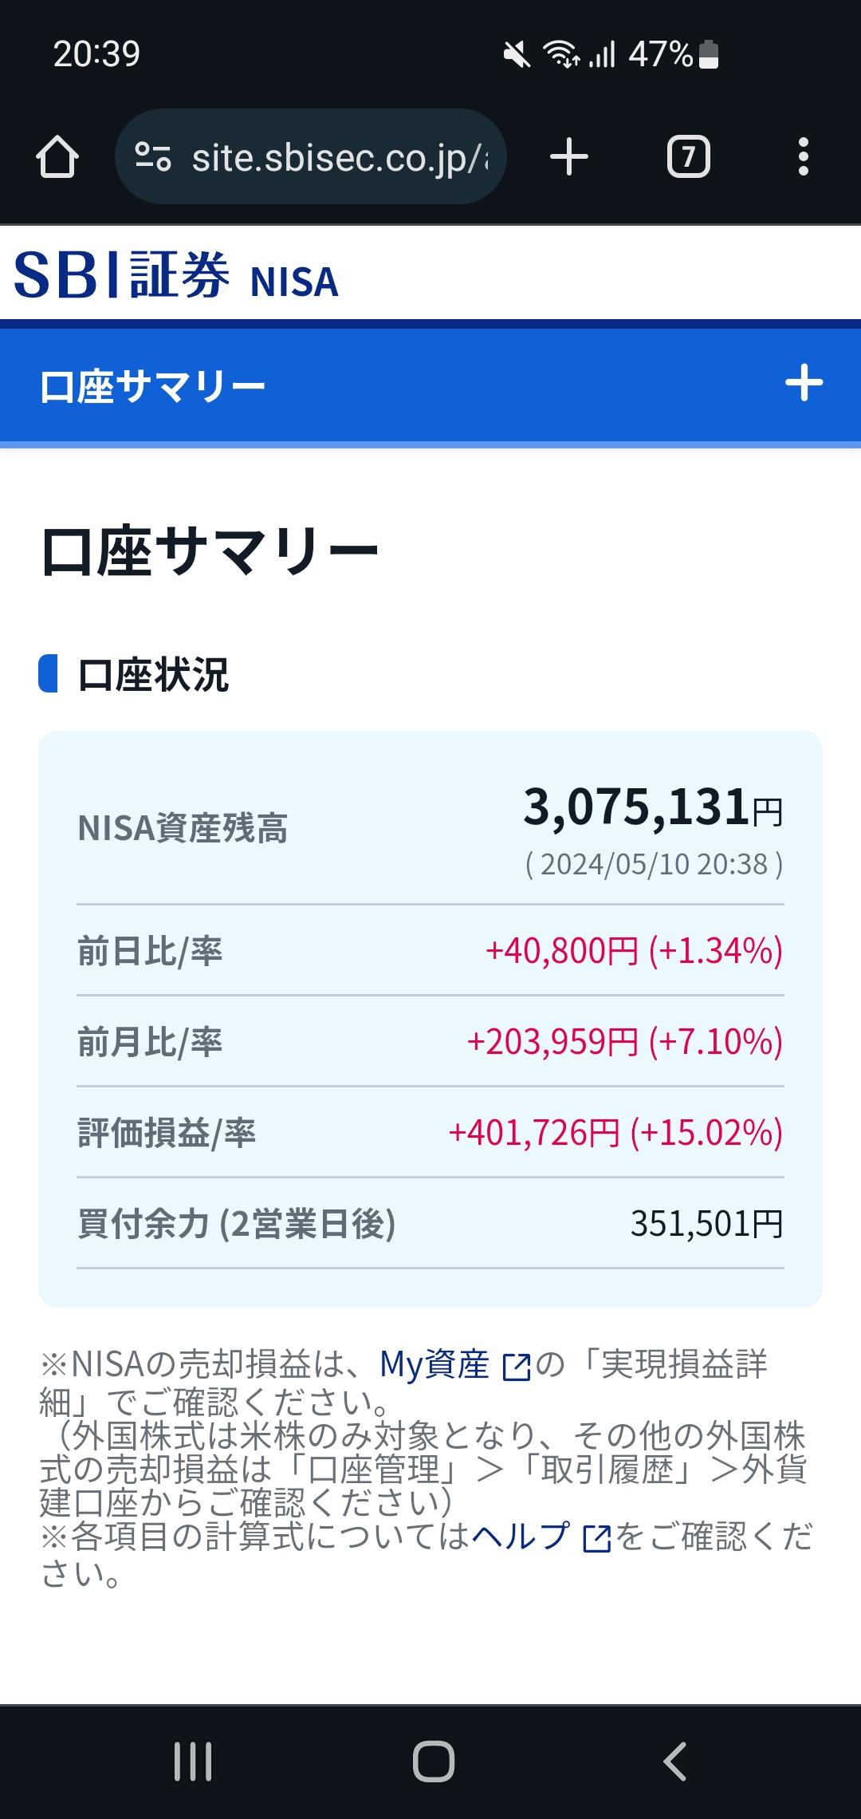The image size is (861, 1819).
Task: Tap the browser home icon
Action: [x=57, y=156]
